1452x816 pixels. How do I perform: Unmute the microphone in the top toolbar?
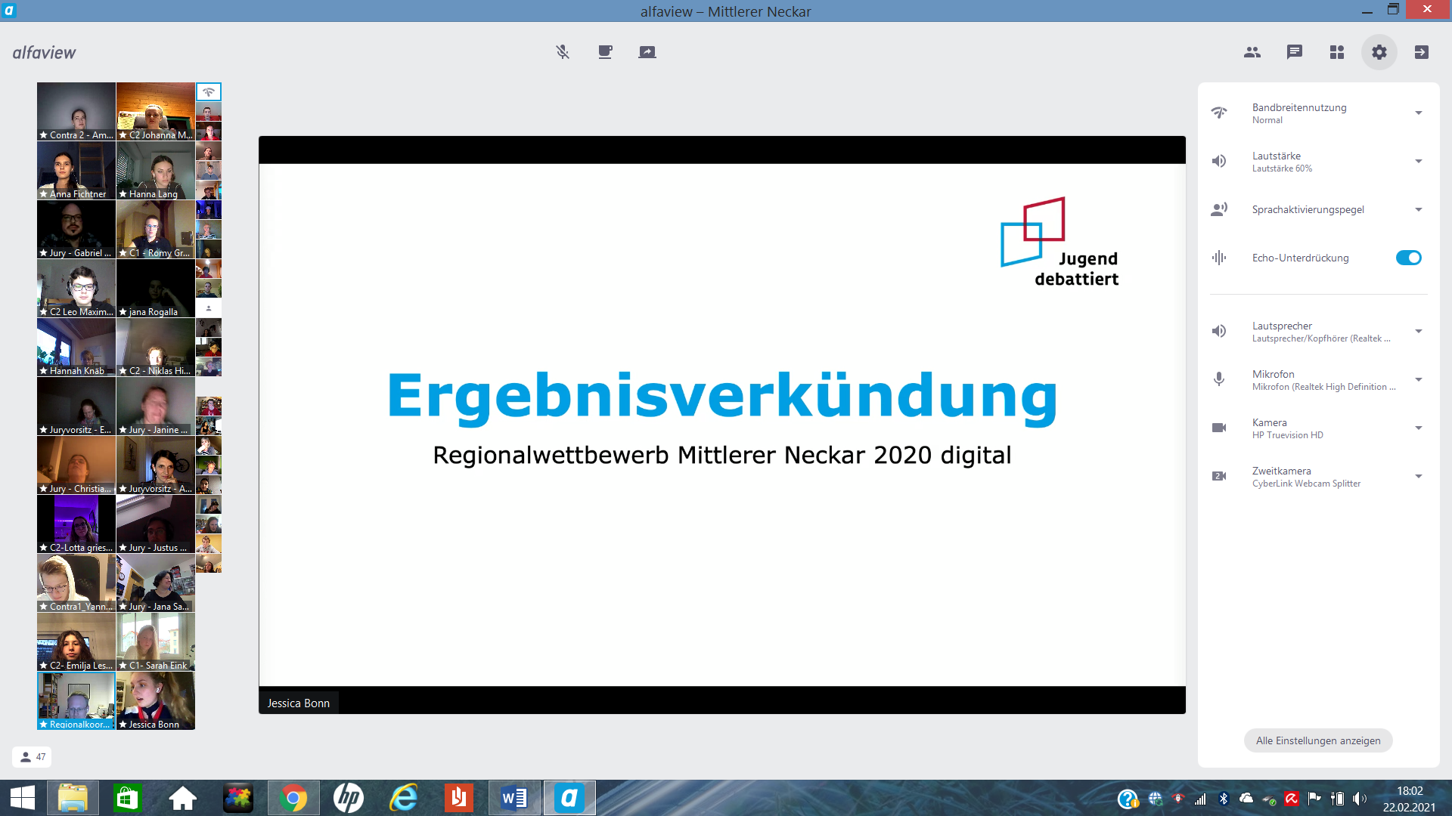point(563,52)
